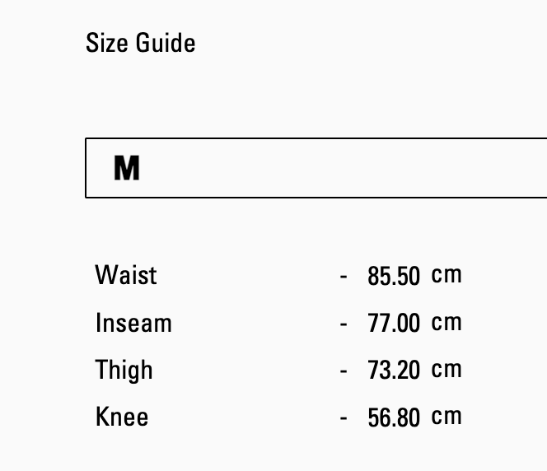Click the 77.00 inseam value
The width and height of the screenshot is (547, 471).
tap(394, 323)
